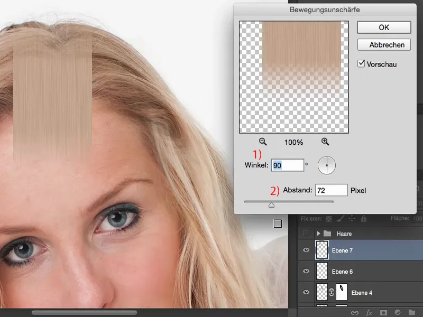Click the Ebene 7 layer name
The height and width of the screenshot is (317, 423).
pyautogui.click(x=342, y=250)
